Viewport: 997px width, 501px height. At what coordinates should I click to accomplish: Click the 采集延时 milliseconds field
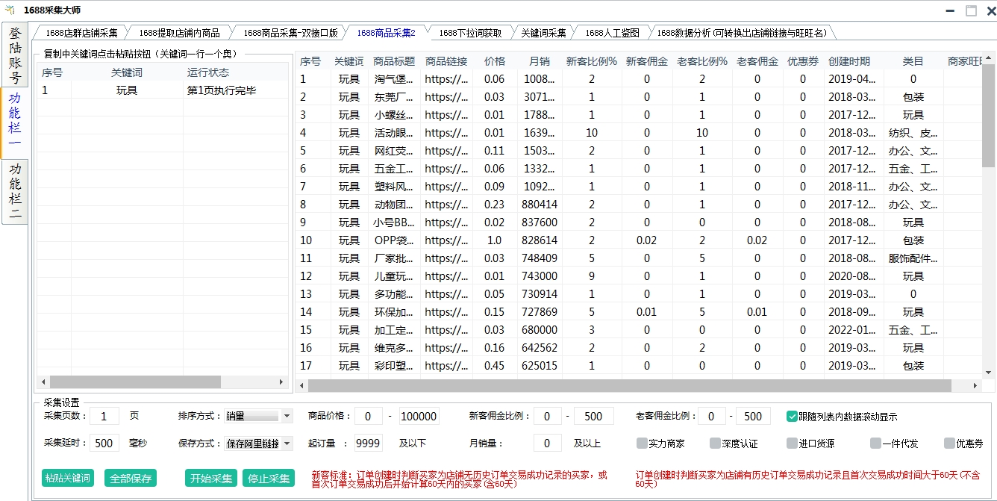tap(104, 443)
